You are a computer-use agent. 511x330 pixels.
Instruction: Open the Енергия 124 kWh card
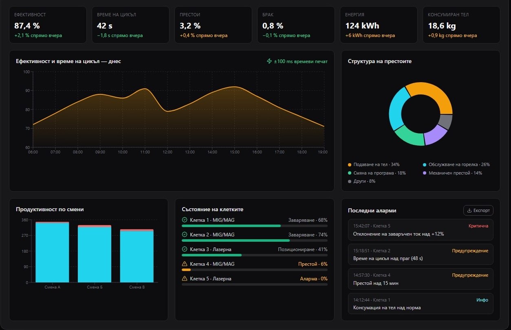(379, 25)
